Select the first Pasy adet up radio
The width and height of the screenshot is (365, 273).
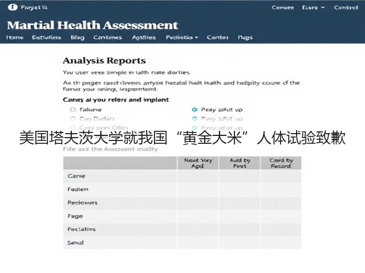coord(194,110)
